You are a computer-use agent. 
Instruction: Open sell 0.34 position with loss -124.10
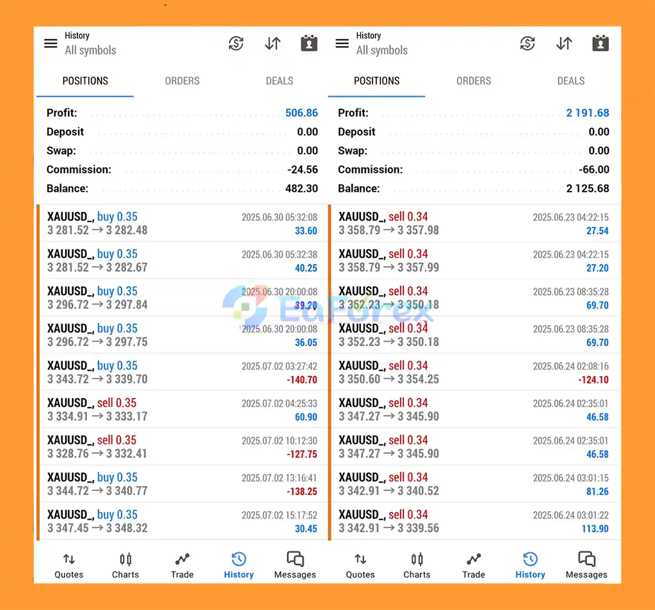click(x=475, y=373)
